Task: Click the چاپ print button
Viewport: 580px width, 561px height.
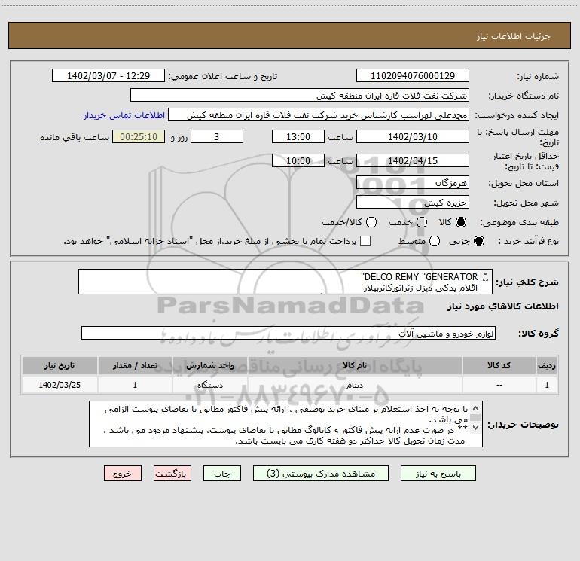Action: [x=222, y=474]
